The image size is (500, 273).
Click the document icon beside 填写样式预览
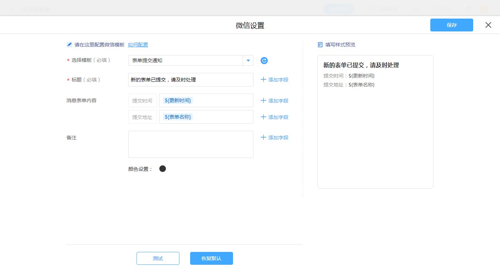320,45
